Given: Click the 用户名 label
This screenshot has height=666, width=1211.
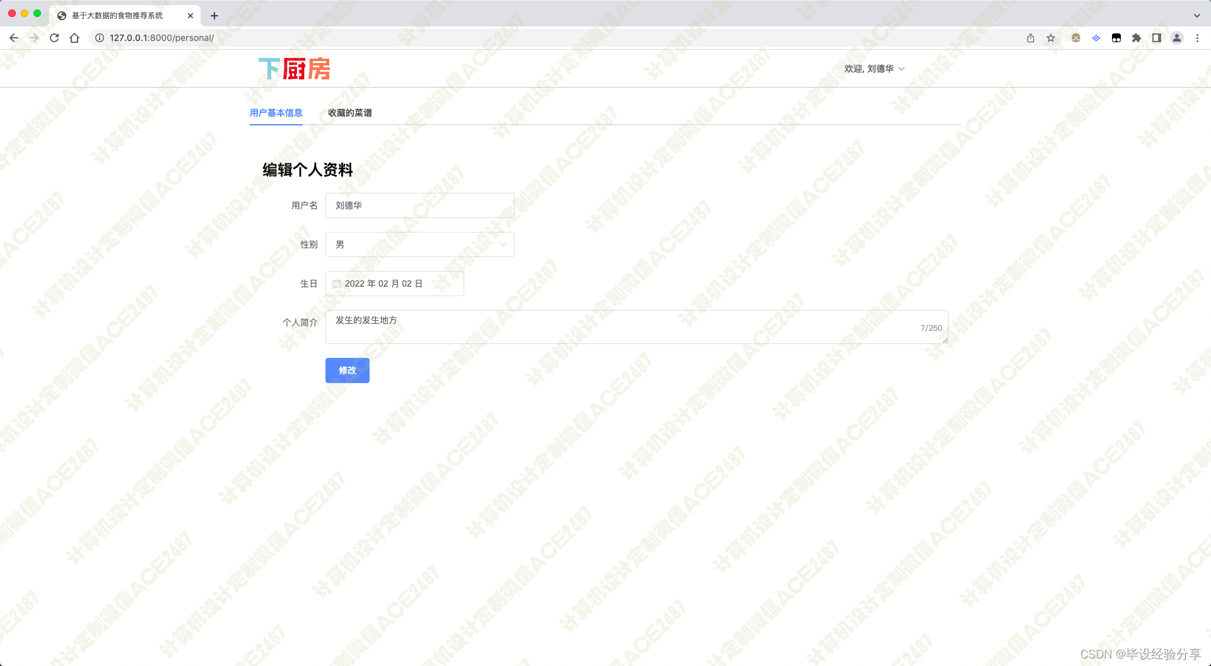Looking at the screenshot, I should point(305,205).
